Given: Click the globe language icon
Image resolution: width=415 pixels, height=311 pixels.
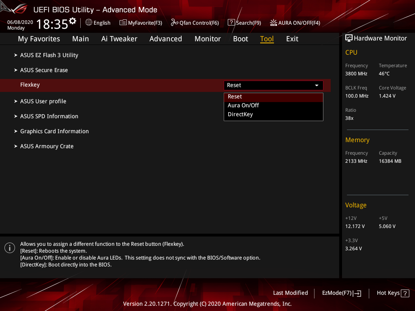Looking at the screenshot, I should [x=89, y=23].
